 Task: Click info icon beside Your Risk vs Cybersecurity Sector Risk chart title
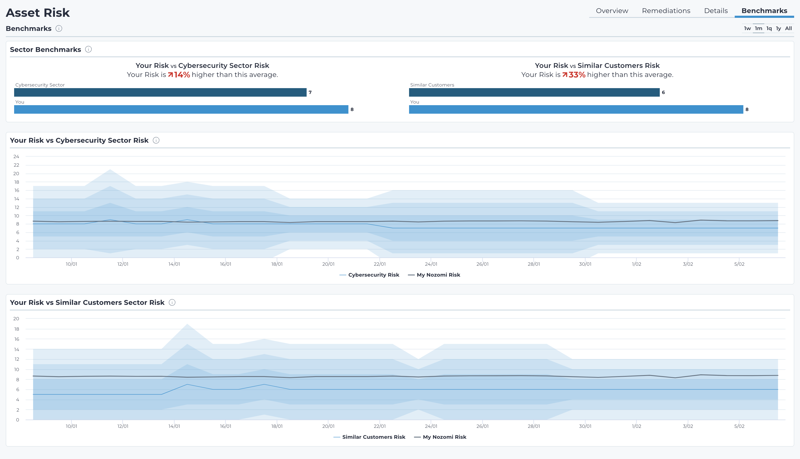156,140
